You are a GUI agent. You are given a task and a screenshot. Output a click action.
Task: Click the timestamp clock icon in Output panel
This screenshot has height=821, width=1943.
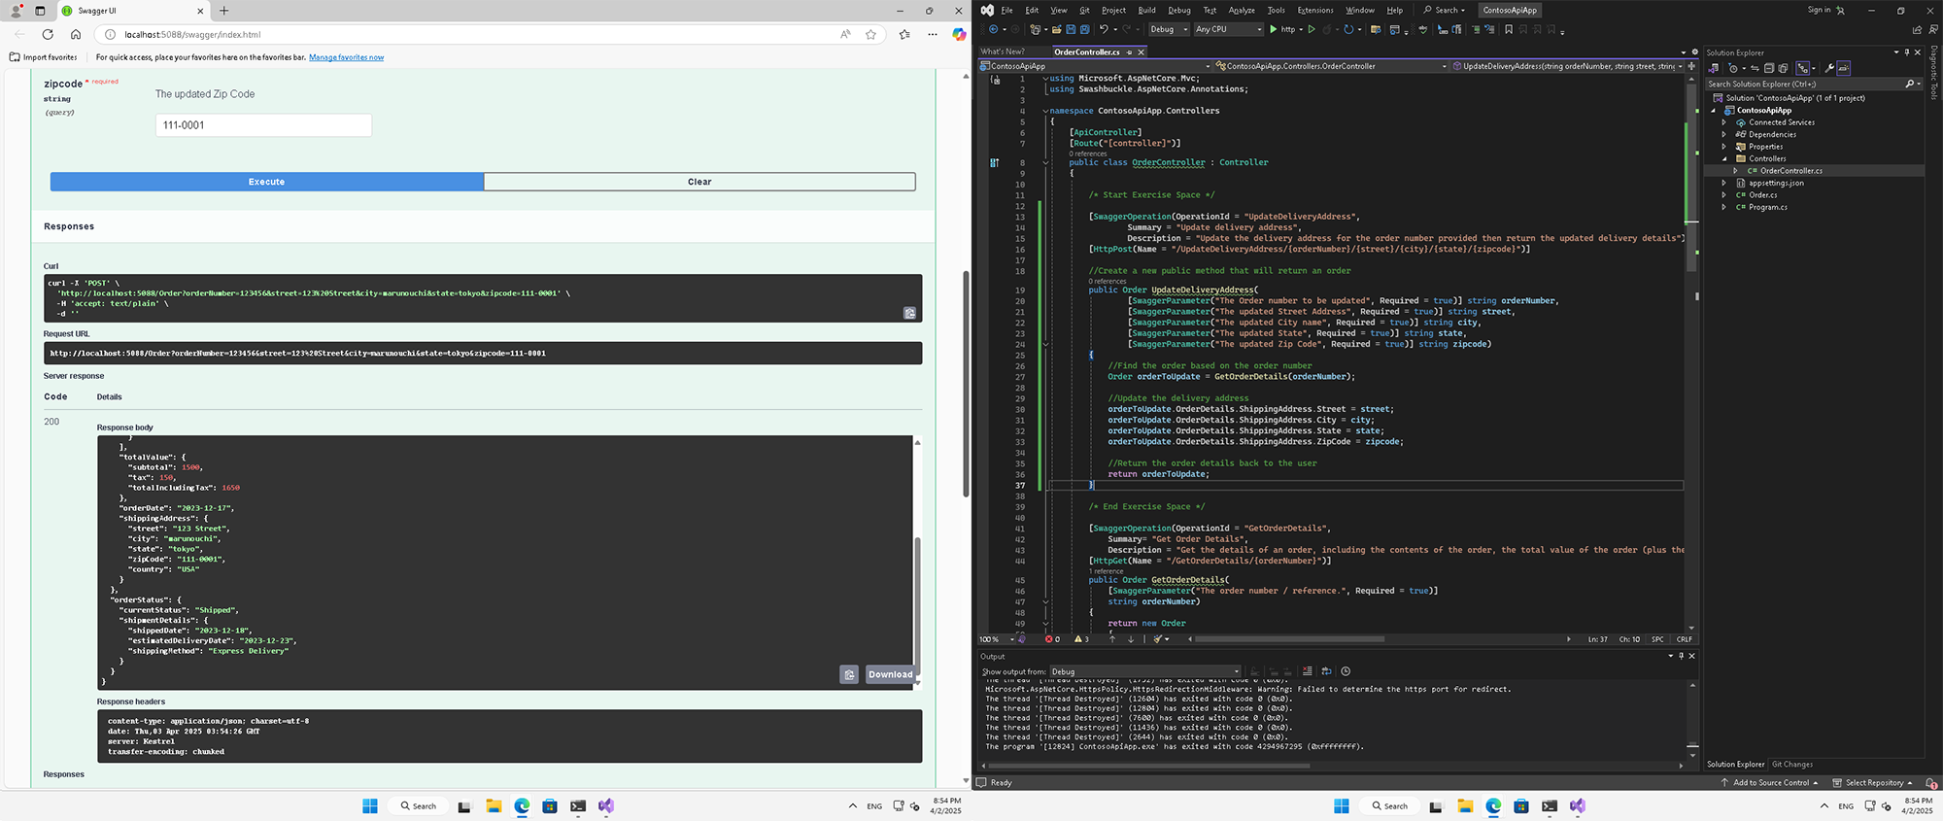coord(1346,671)
